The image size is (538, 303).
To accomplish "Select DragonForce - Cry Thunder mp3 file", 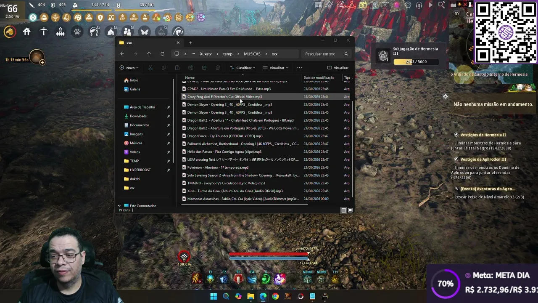I will coord(266,136).
